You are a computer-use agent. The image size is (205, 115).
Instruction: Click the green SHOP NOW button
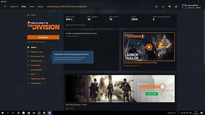152,94
